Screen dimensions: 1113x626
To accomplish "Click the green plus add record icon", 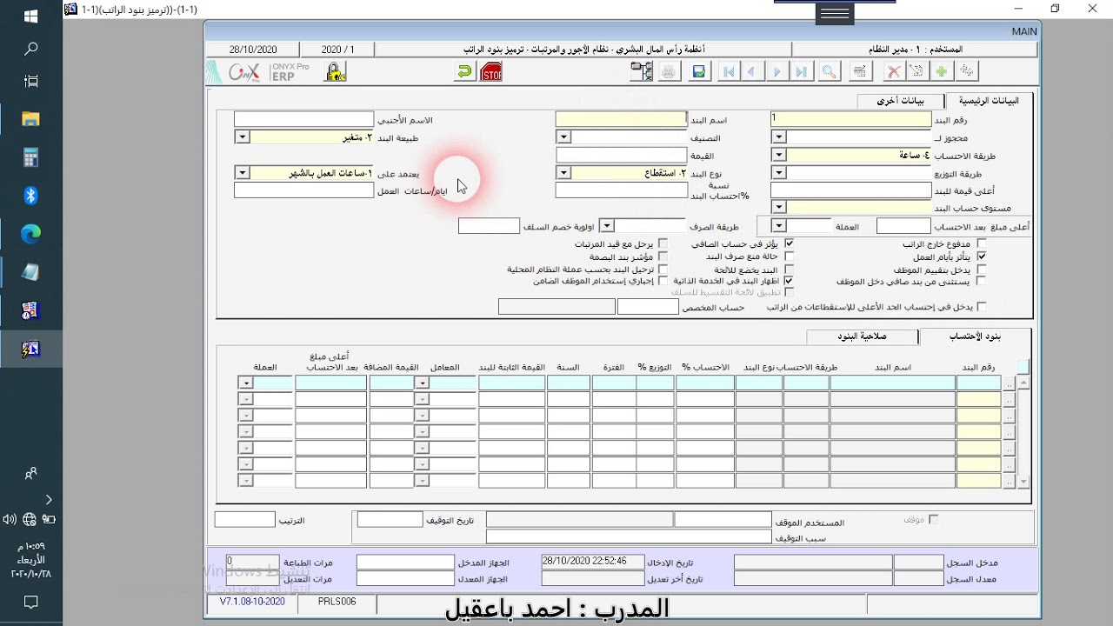I will click(941, 72).
